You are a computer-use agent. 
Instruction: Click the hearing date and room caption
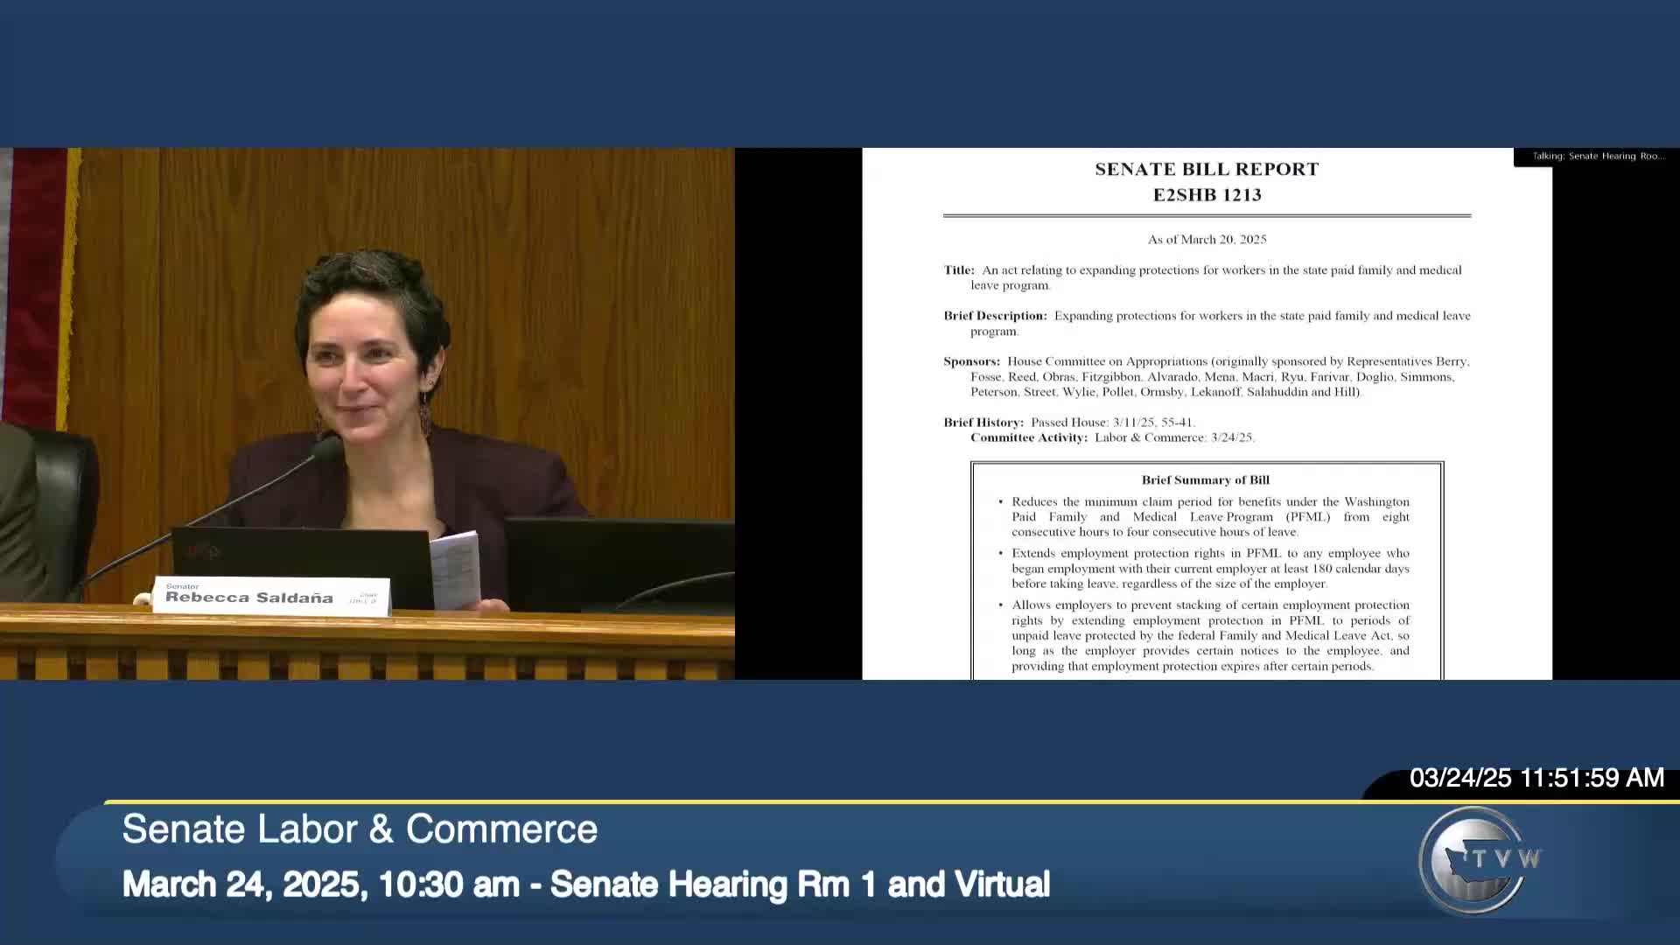coord(585,885)
